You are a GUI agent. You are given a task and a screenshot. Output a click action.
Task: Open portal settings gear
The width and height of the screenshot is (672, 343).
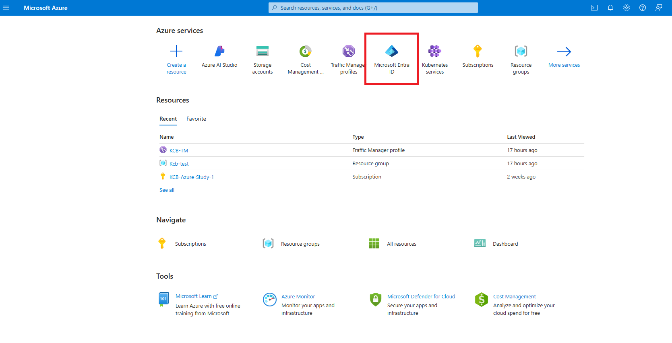[627, 8]
